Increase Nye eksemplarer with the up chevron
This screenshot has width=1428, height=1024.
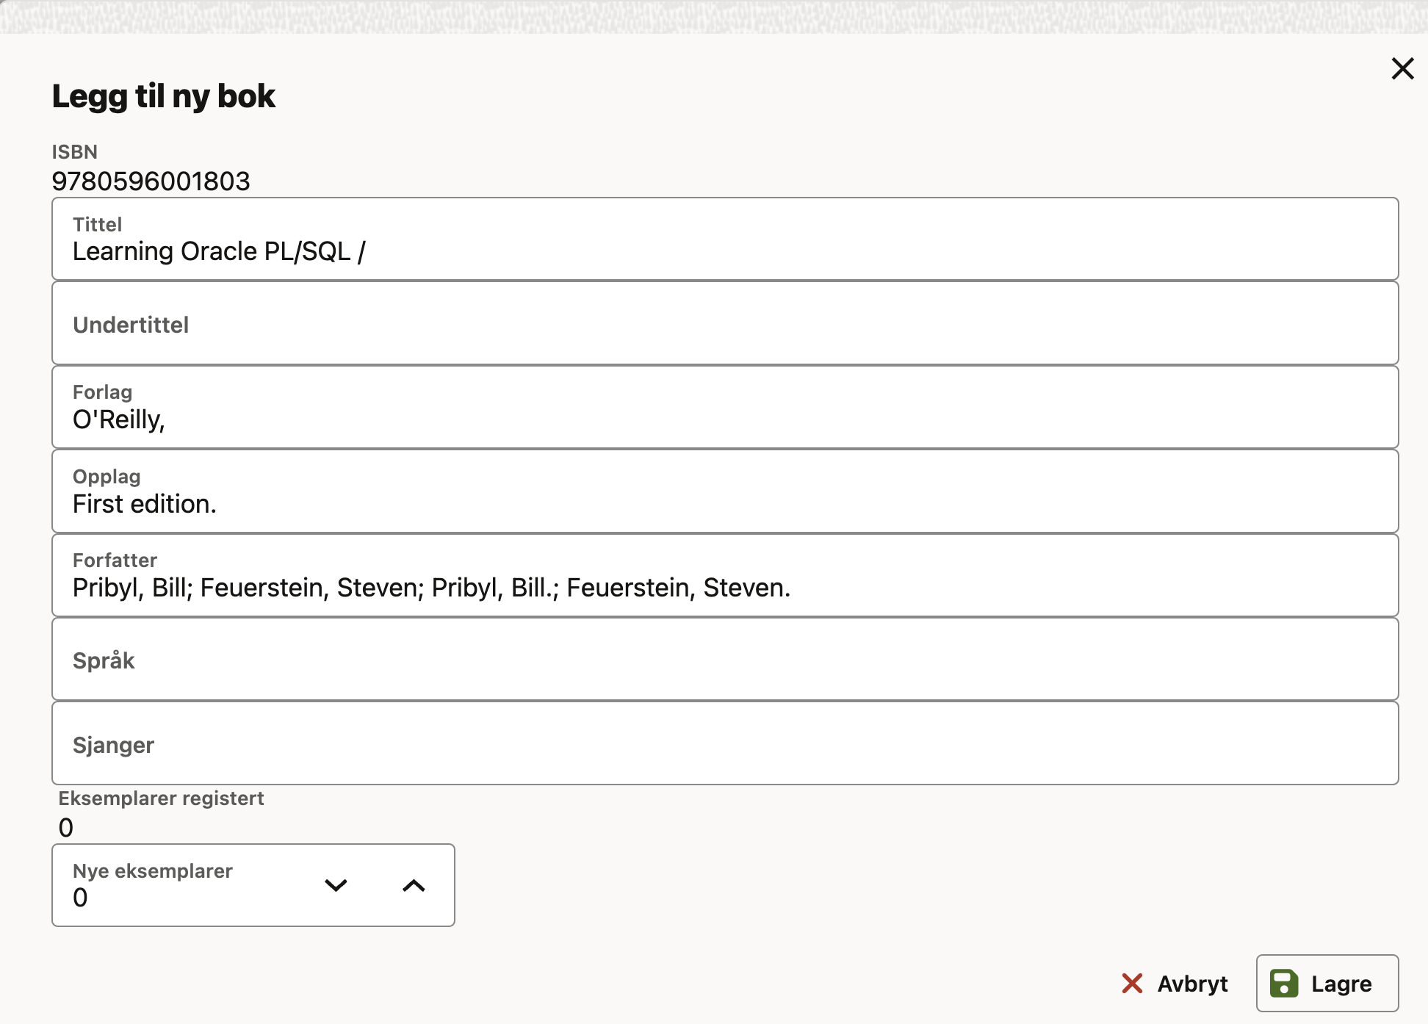tap(414, 885)
